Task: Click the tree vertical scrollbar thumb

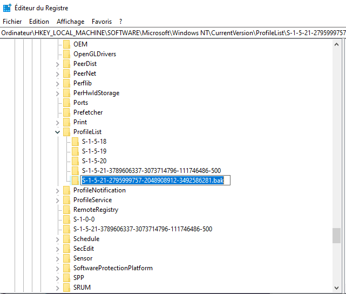Action: (336, 236)
